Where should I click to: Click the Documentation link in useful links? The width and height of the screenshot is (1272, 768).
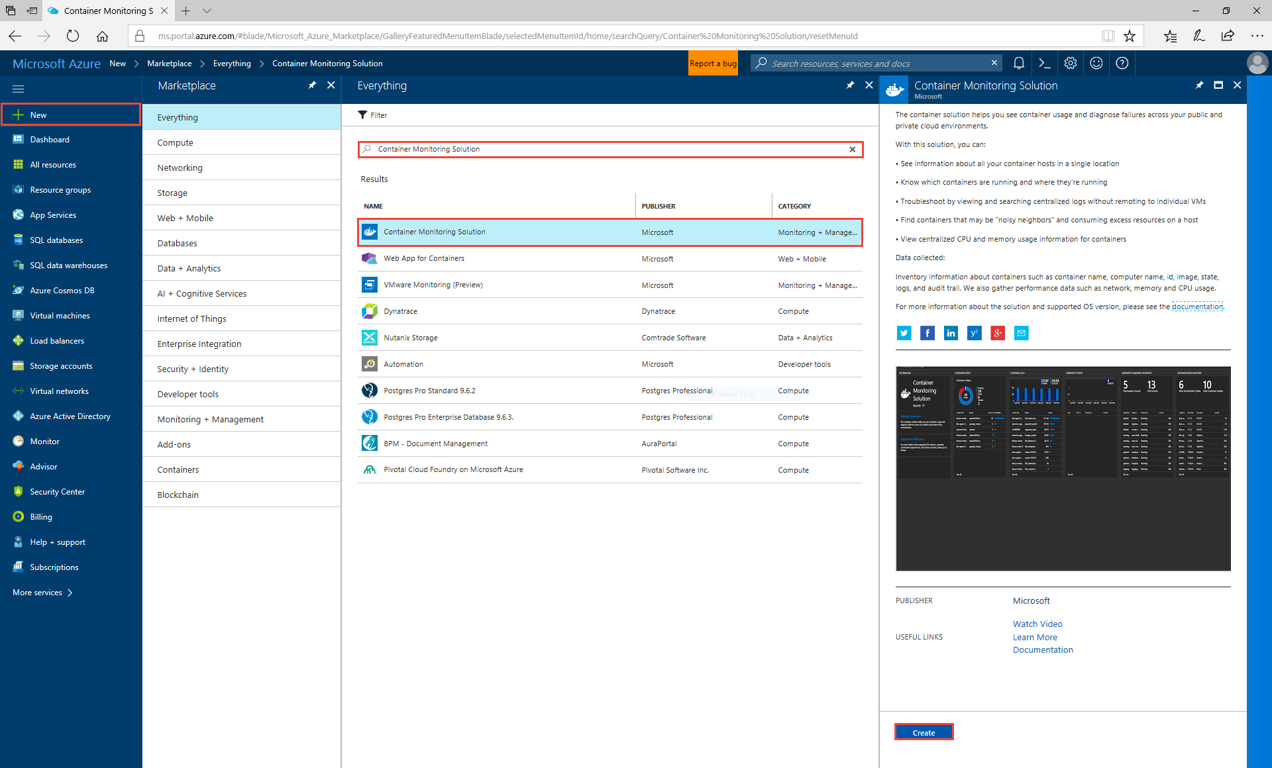pyautogui.click(x=1043, y=650)
